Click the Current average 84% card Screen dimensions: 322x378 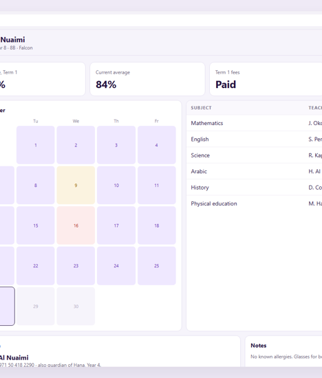pyautogui.click(x=147, y=79)
